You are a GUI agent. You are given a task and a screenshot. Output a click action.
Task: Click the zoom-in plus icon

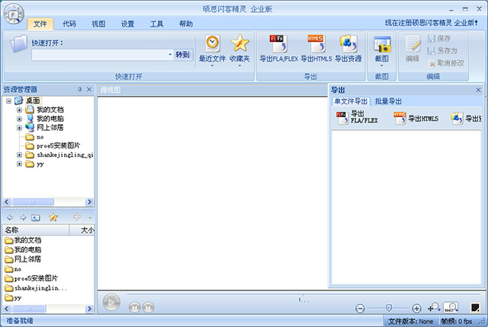tap(416, 308)
